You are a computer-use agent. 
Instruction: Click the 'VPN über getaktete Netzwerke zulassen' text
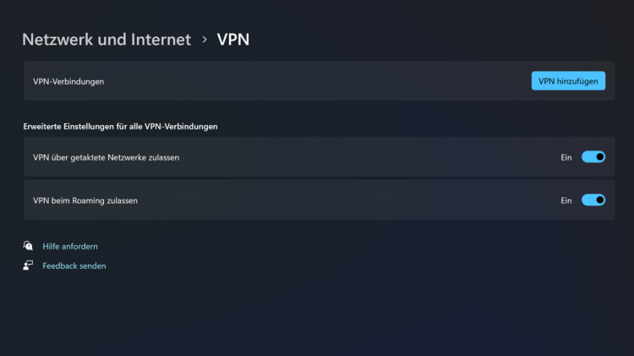[106, 158]
